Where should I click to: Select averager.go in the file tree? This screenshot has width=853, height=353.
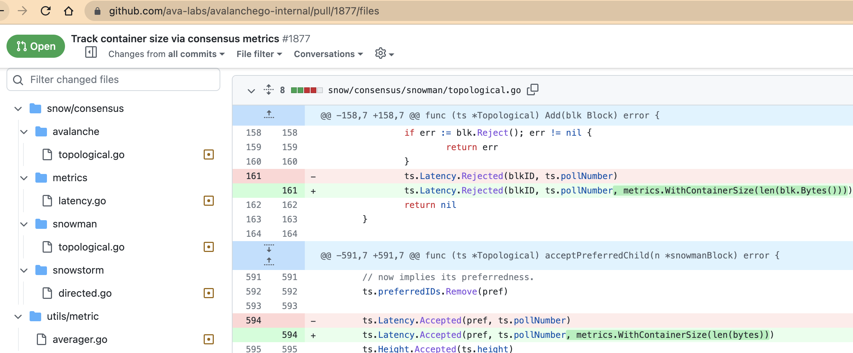pyautogui.click(x=80, y=339)
